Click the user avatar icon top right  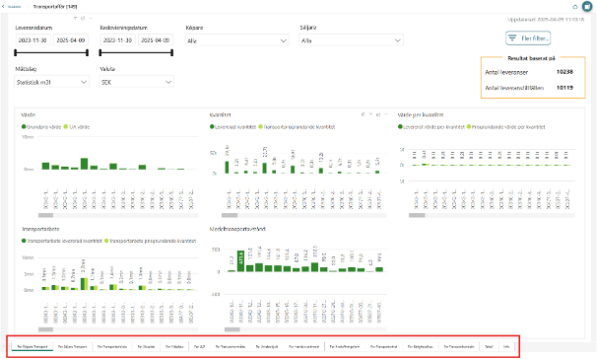click(x=587, y=7)
